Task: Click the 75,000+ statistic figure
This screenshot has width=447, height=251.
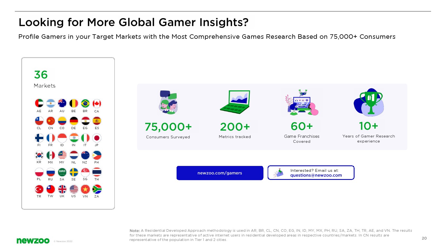Action: (x=168, y=127)
